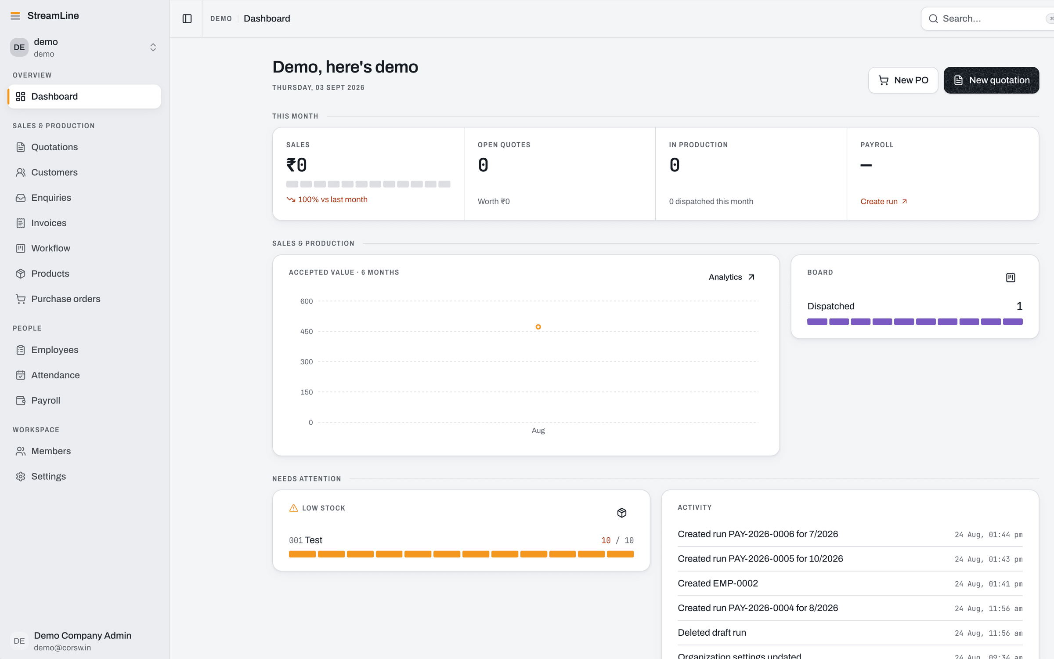Click the DEMO breadcrumb
Image resolution: width=1054 pixels, height=659 pixels.
point(221,19)
